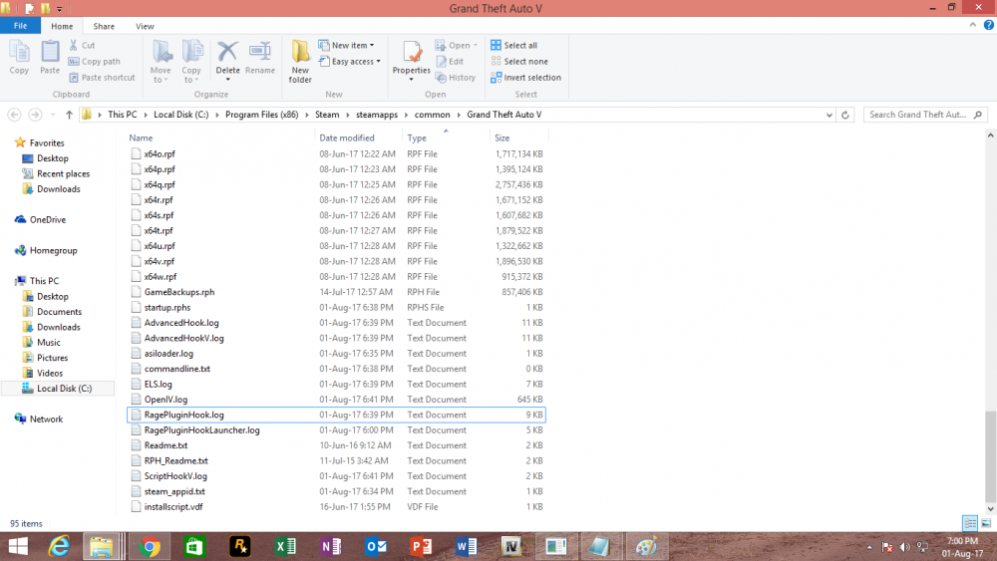Open the Rockstar launcher in taskbar
997x561 pixels.
(x=239, y=546)
